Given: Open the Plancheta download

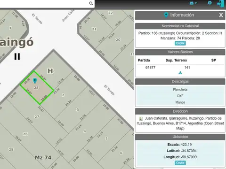Looking at the screenshot, I should 180,90.
